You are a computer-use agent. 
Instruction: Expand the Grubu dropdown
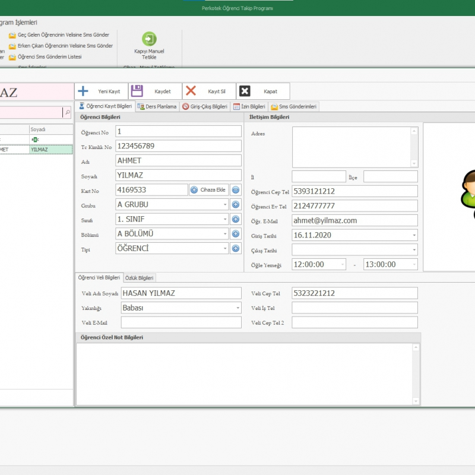[x=225, y=205]
